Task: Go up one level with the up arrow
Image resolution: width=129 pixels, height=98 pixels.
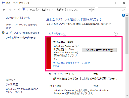Action: click(19, 10)
